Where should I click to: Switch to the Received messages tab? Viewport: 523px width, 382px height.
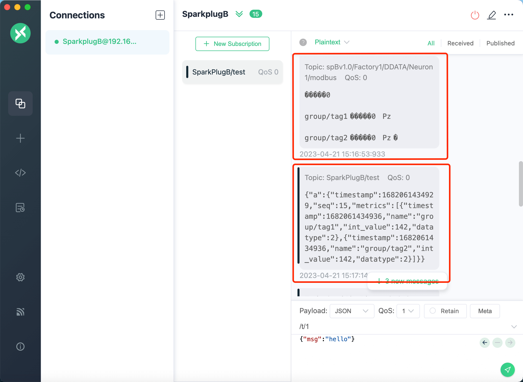coord(460,43)
